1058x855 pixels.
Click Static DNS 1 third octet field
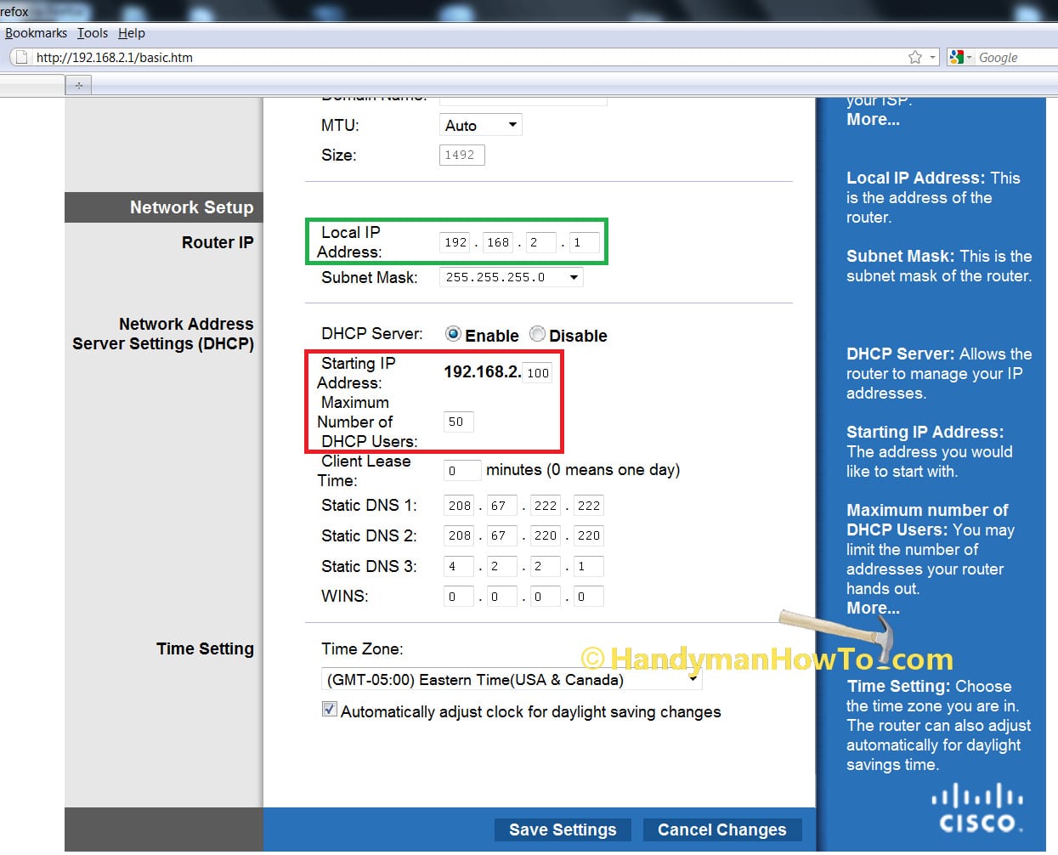[x=545, y=506]
